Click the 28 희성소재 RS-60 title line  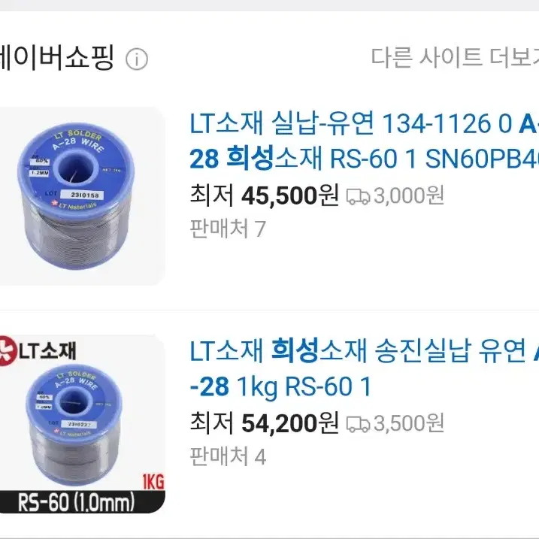click(x=365, y=159)
